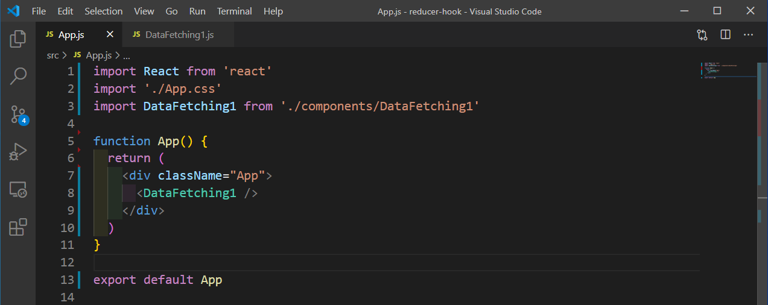The width and height of the screenshot is (768, 305).
Task: Close the App.js tab
Action: 110,35
